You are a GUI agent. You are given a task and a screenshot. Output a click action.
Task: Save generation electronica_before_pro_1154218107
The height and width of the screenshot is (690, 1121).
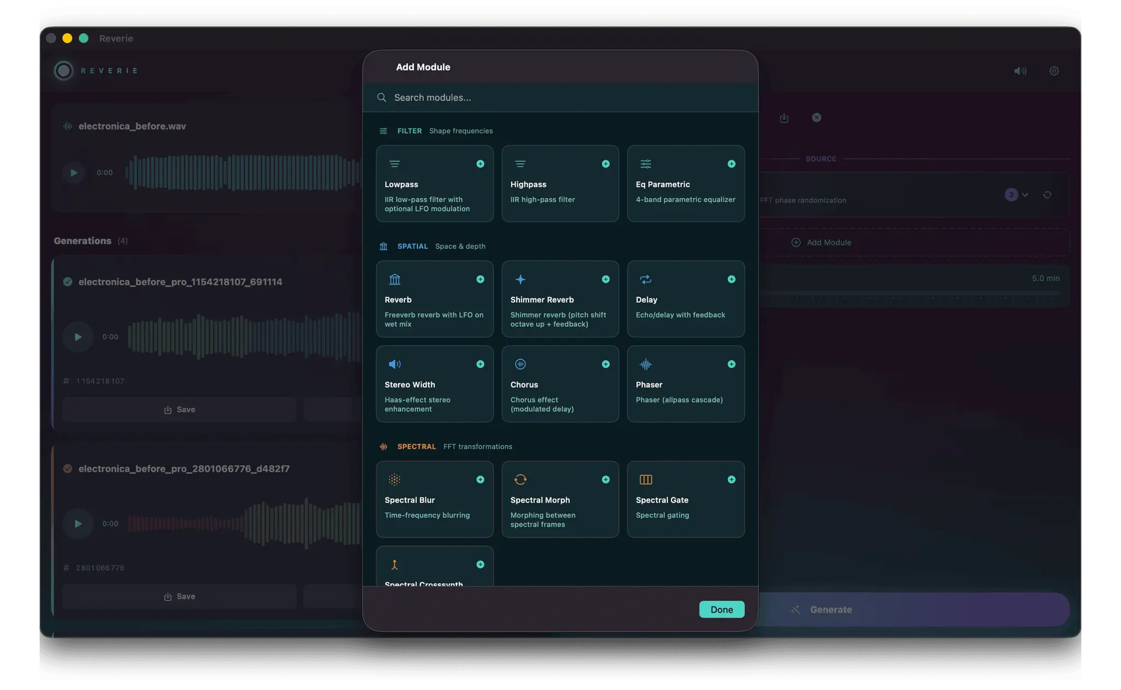(x=180, y=410)
